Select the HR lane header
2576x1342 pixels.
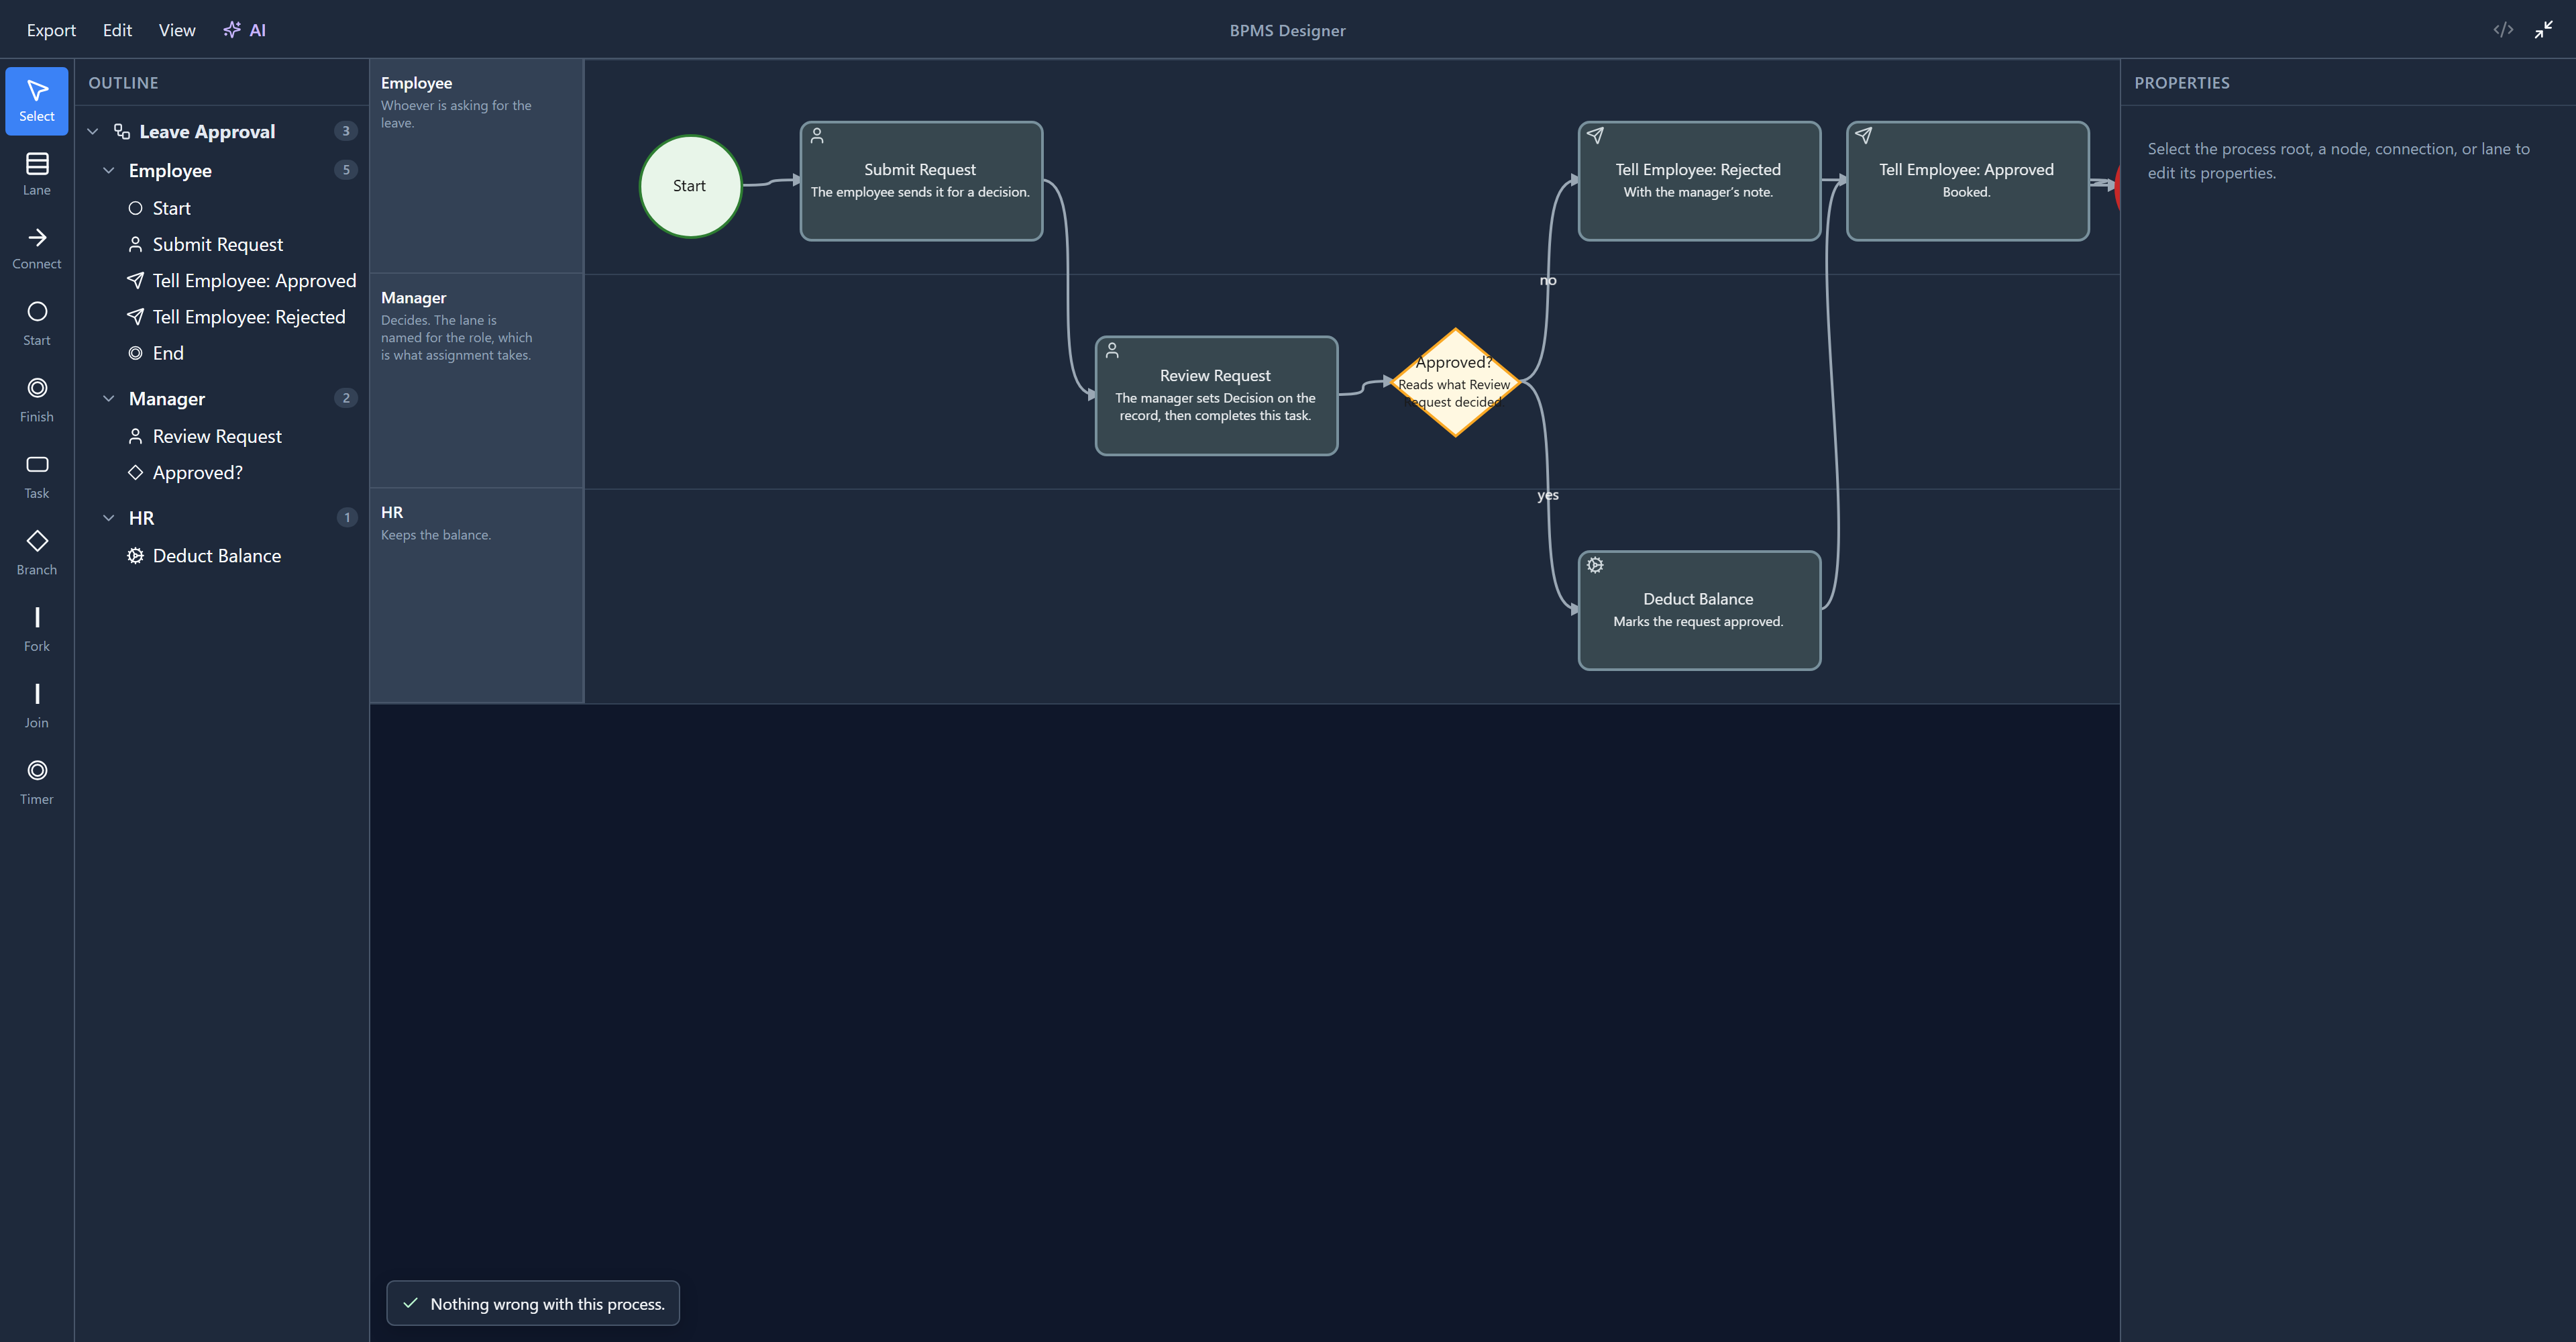click(x=477, y=596)
